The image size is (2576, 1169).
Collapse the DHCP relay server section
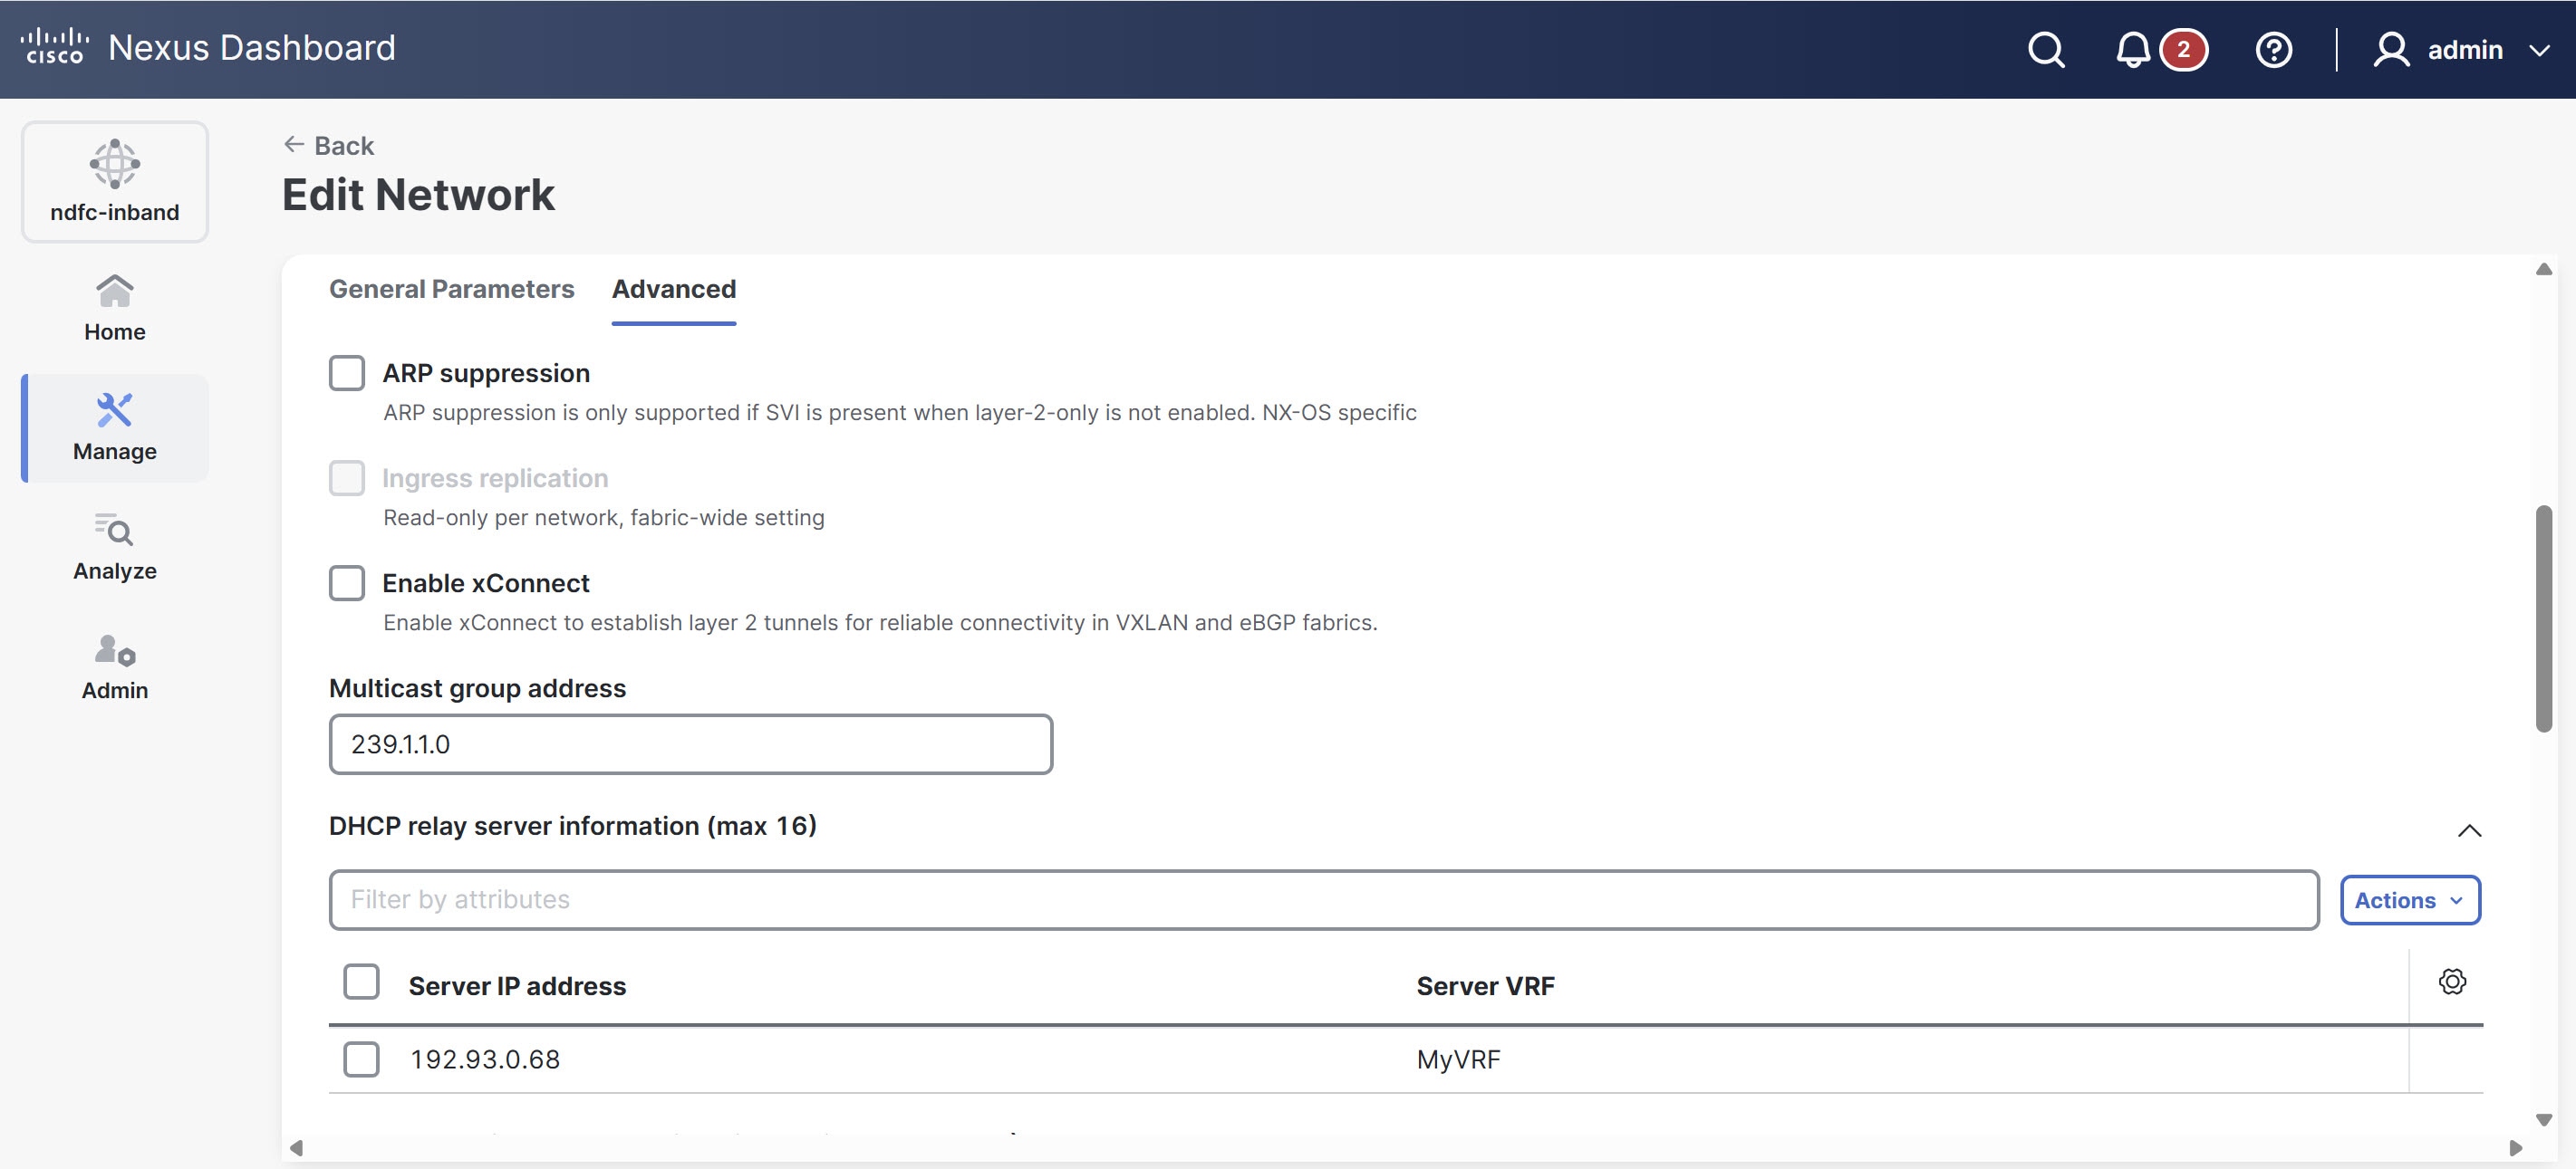(2469, 829)
